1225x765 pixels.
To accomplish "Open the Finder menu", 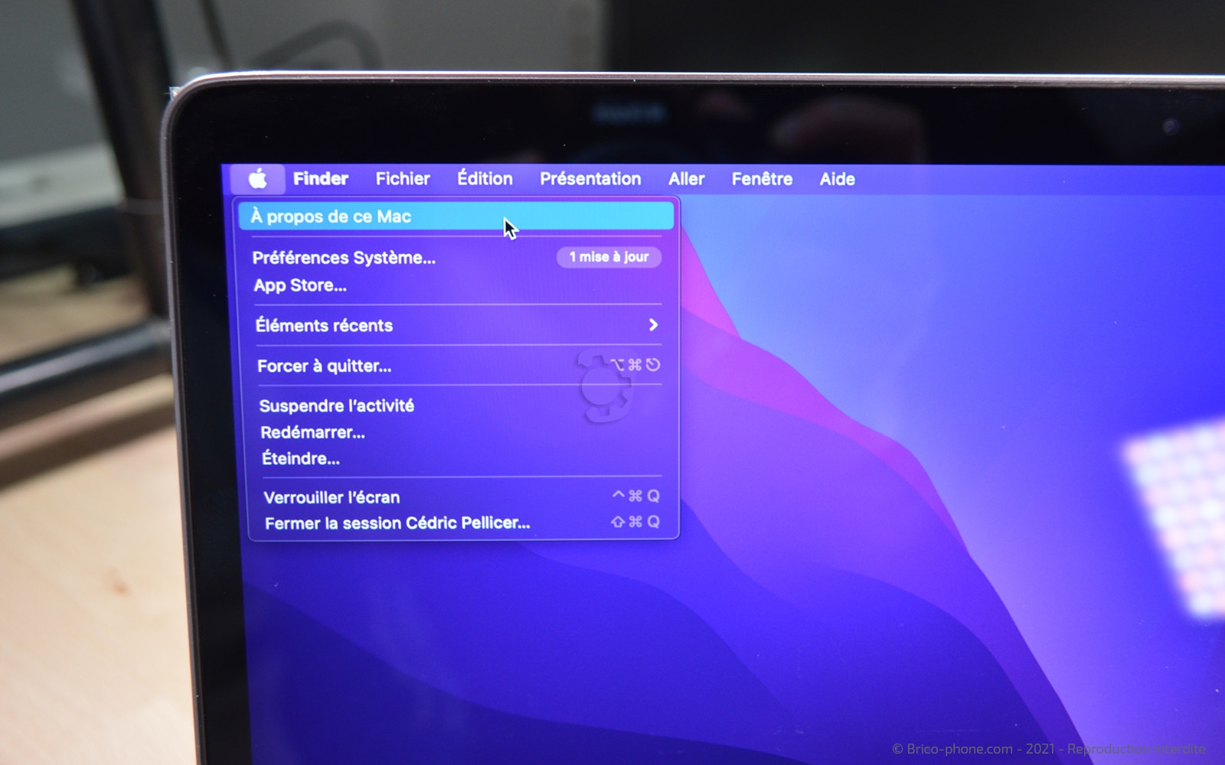I will tap(320, 179).
